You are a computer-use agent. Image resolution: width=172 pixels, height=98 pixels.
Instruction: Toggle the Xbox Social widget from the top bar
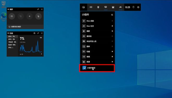click(120, 7)
